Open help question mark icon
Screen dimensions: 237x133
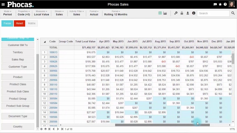(225, 5)
